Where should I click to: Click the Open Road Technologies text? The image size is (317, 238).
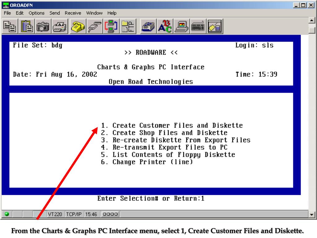151,82
